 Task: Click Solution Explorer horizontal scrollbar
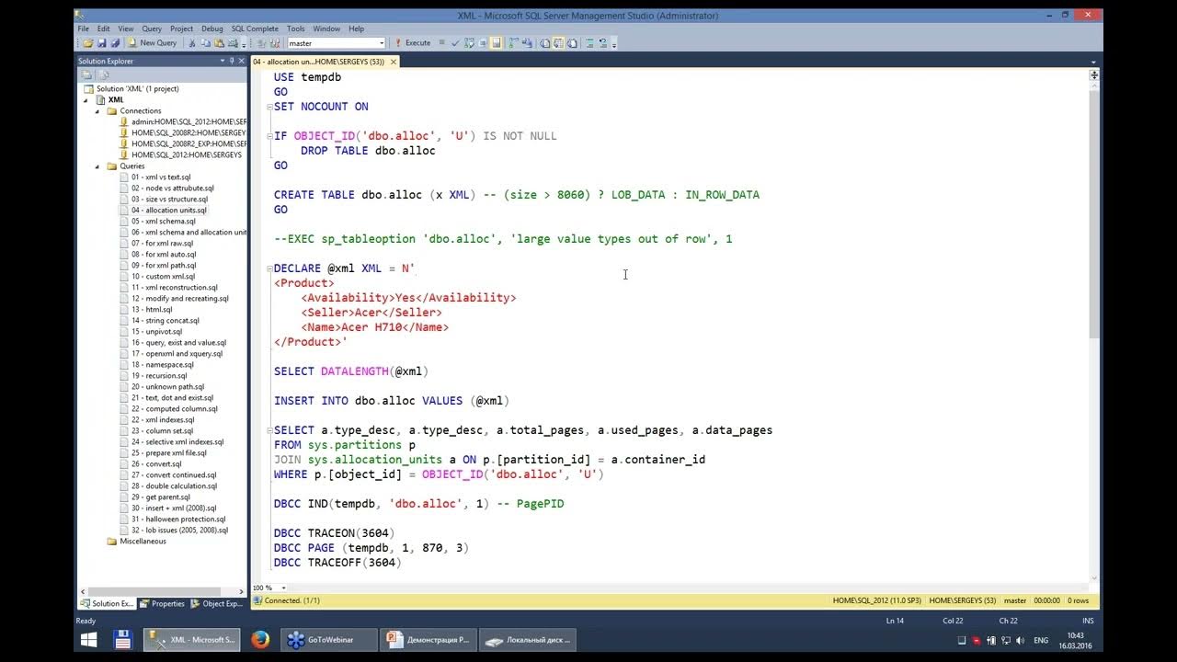coord(156,591)
